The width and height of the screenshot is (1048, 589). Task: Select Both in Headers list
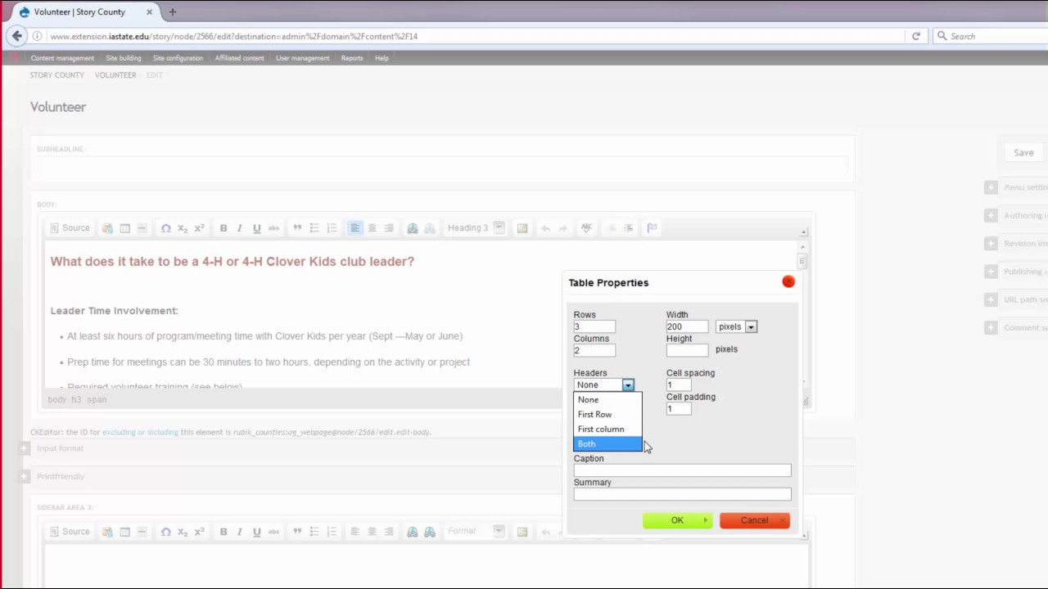608,444
